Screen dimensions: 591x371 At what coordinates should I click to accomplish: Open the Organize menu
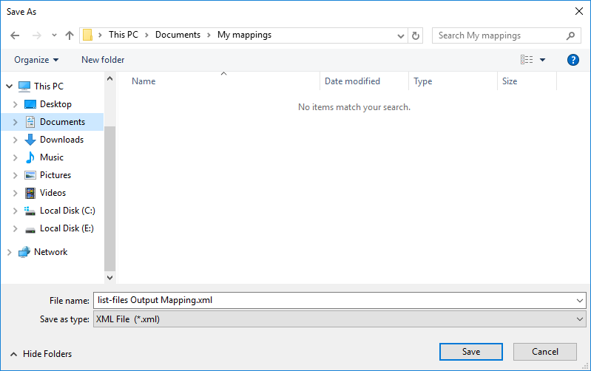tap(36, 60)
